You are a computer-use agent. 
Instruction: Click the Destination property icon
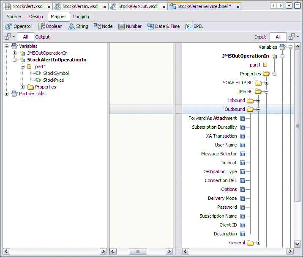[x=242, y=234]
